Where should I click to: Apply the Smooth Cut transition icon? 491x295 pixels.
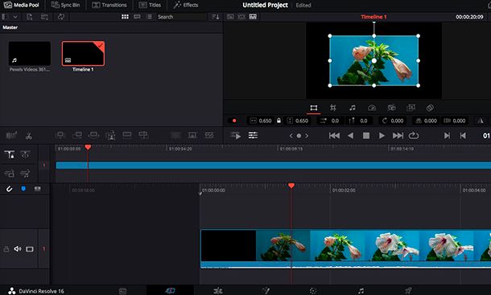[208, 135]
